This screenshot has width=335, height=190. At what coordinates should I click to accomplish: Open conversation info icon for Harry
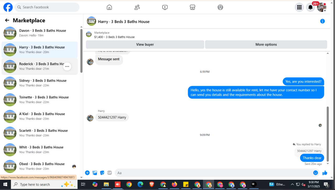click(322, 21)
